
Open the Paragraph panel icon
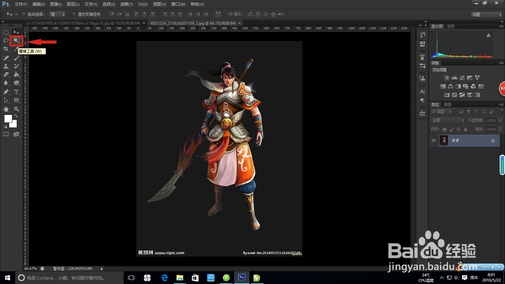[423, 101]
